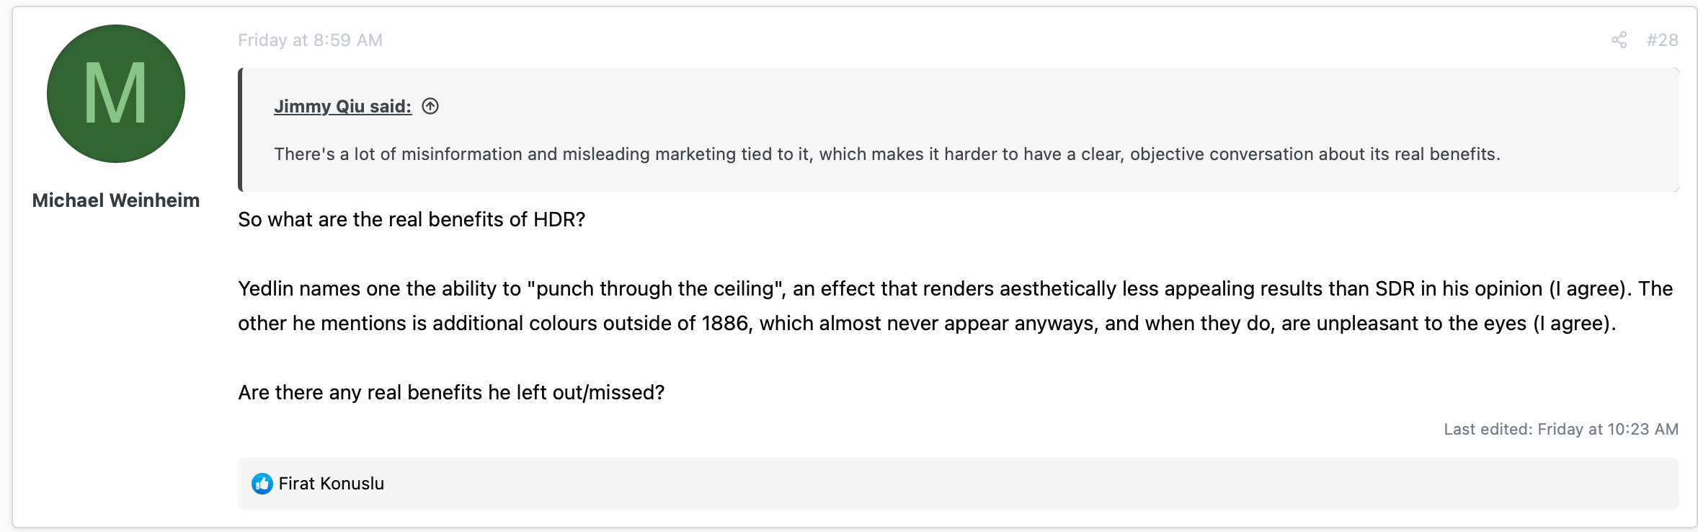Open post number #28 permalink
1698x532 pixels.
[x=1662, y=40]
